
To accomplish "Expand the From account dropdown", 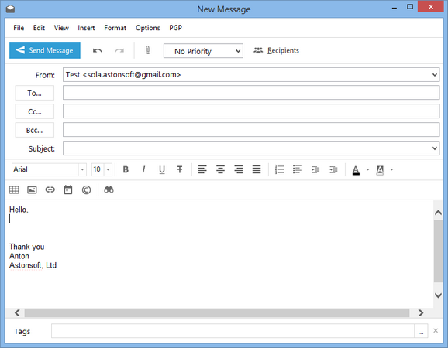I will (x=435, y=75).
